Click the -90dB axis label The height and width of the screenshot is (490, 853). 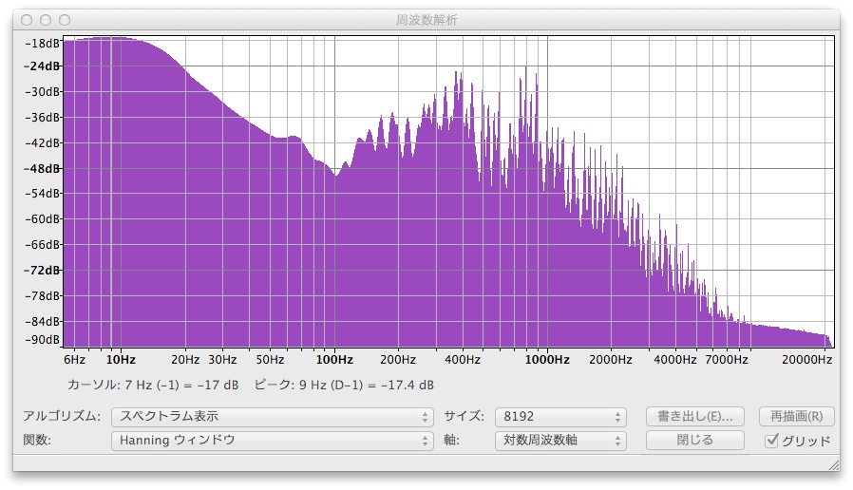click(43, 340)
